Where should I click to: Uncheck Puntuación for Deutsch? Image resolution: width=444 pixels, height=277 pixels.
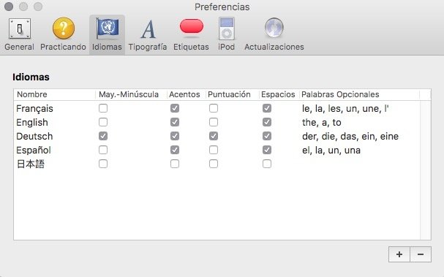click(x=214, y=136)
